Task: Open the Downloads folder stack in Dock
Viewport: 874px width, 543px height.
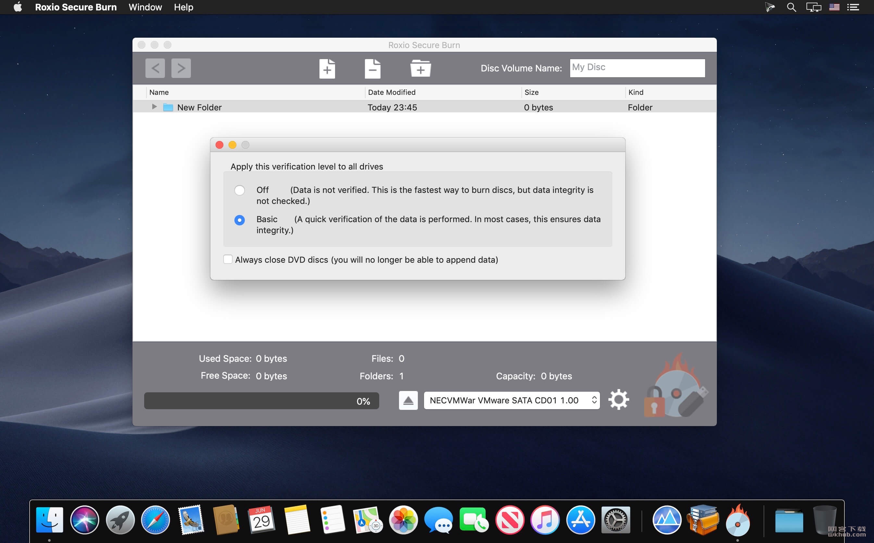Action: [x=789, y=520]
